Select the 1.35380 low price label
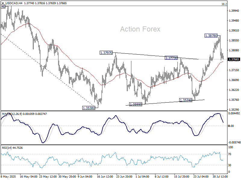The height and width of the screenshot is (180, 241). [89, 108]
